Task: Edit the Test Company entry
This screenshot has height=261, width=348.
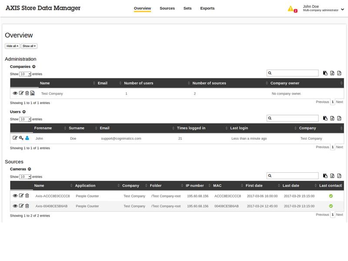Action: 21,93
